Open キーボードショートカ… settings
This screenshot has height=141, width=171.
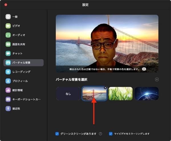click(x=24, y=99)
